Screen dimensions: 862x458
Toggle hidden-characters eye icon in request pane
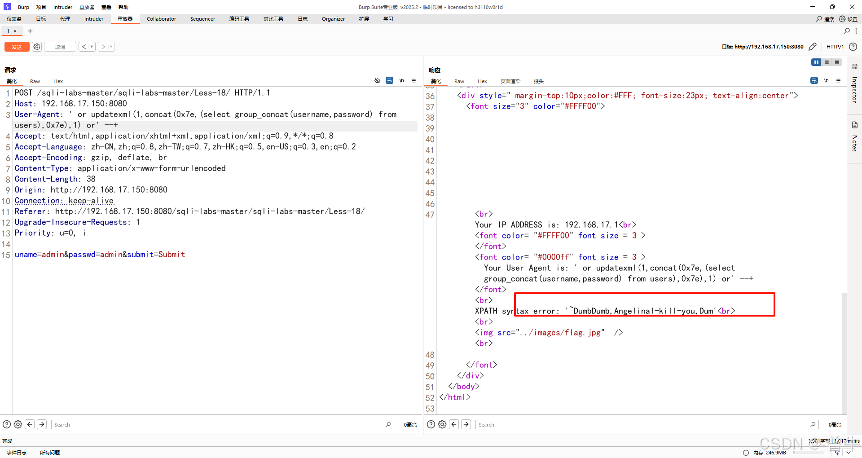point(377,81)
